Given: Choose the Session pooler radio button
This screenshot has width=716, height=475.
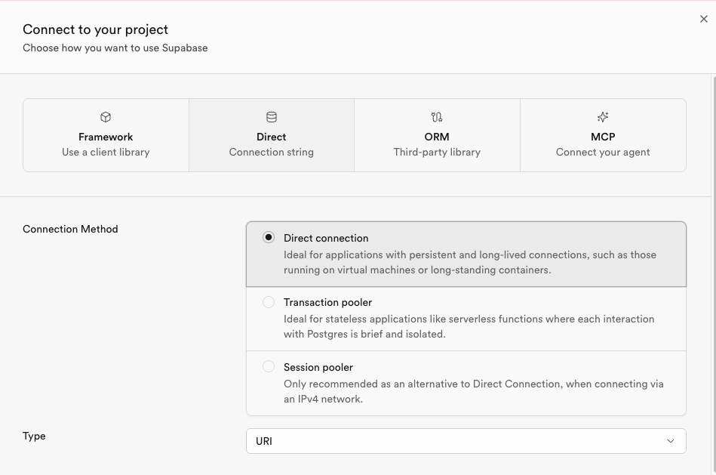Looking at the screenshot, I should point(269,366).
